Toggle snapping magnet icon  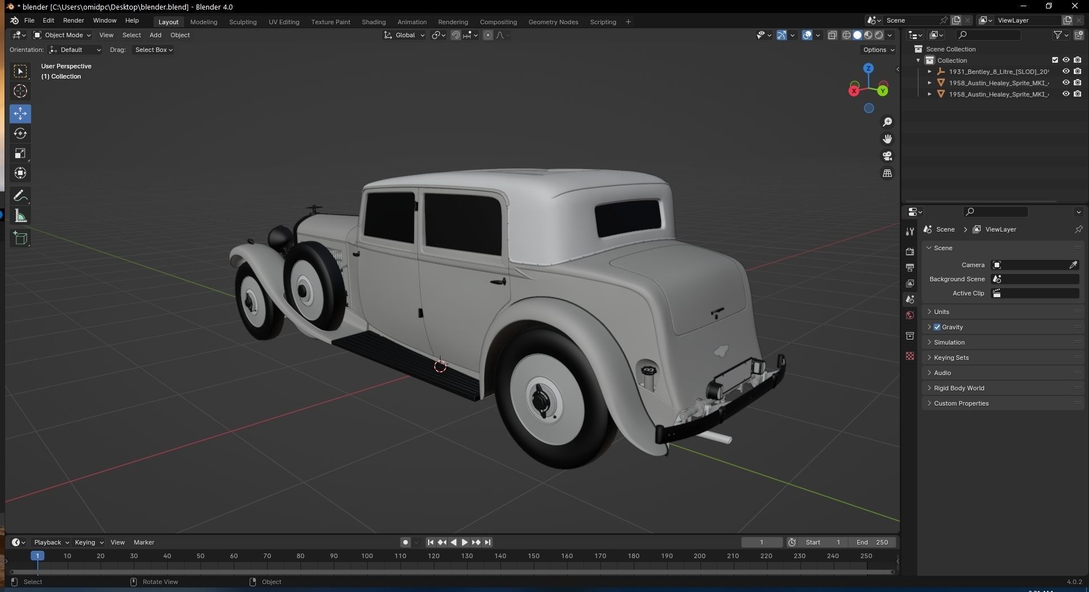(455, 35)
